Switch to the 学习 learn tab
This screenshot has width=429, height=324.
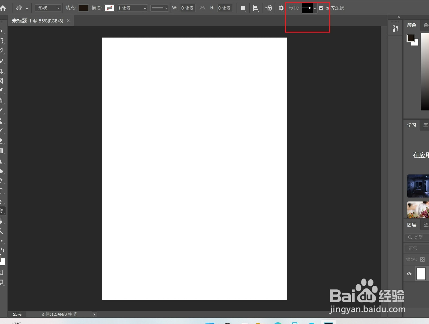(x=411, y=125)
